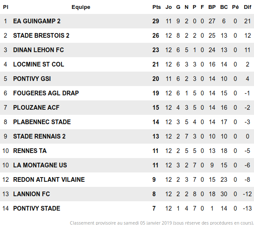254x225 pixels.
Task: Open the PLABENNEC STADE entry
Action: coord(42,122)
